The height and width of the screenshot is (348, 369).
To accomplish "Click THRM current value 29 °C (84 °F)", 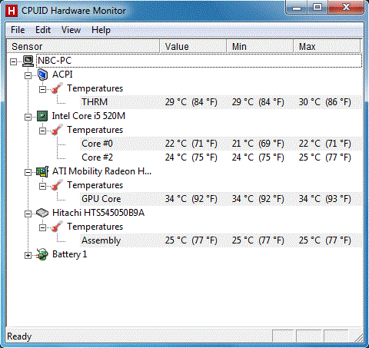I will click(191, 102).
